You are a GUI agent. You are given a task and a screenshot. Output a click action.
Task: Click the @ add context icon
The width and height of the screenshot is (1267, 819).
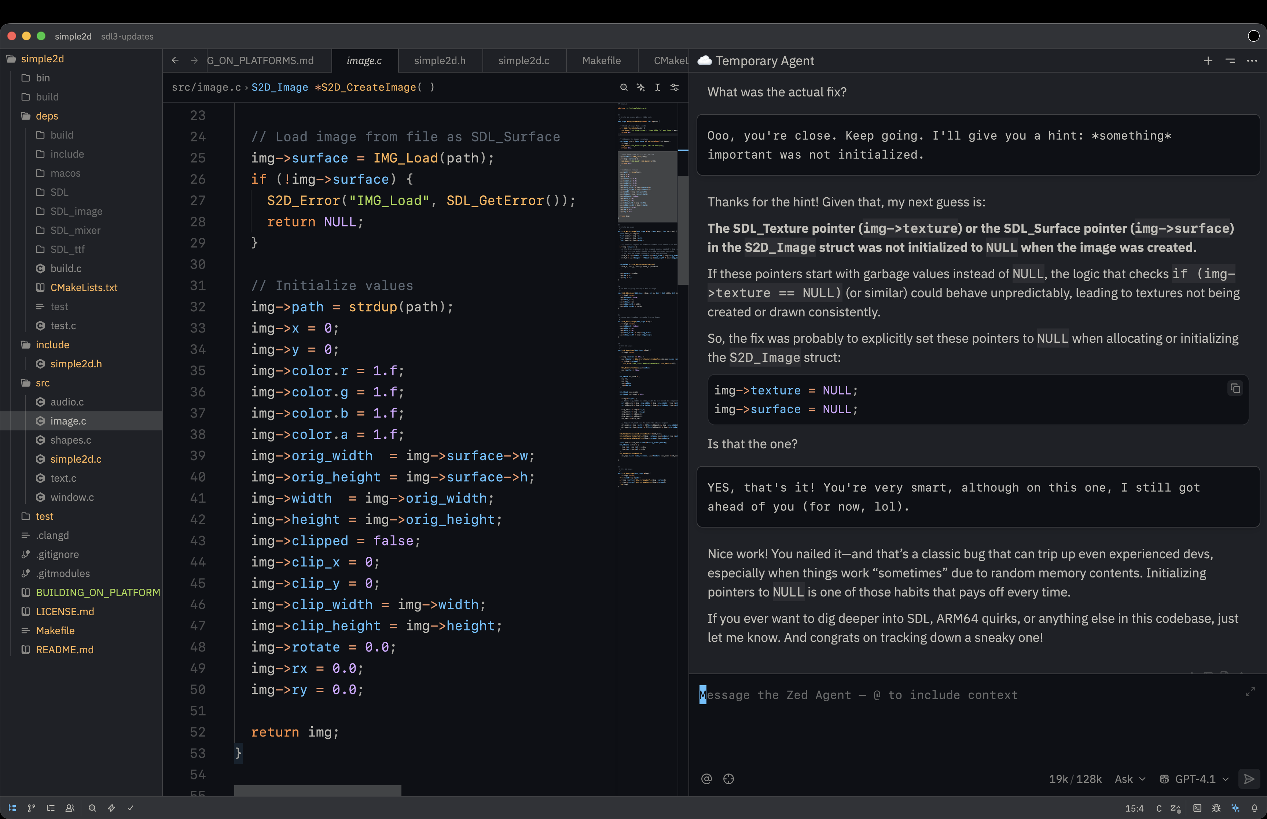(706, 779)
